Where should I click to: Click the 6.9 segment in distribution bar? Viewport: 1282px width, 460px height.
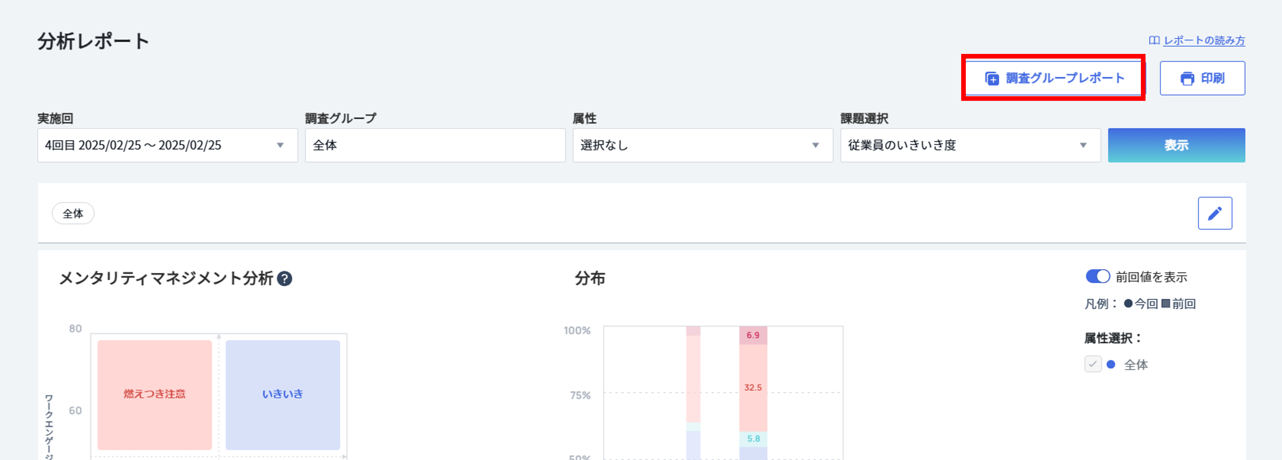pos(753,336)
